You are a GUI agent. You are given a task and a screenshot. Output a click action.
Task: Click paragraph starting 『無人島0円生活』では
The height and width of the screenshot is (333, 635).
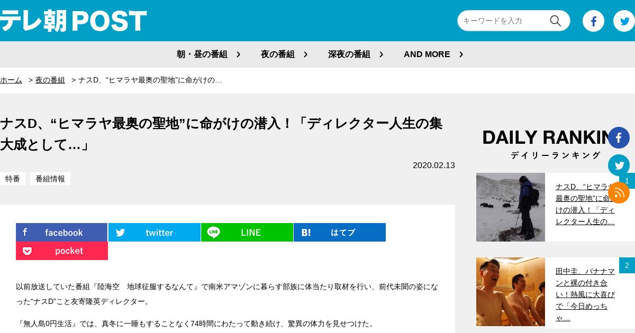(196, 323)
